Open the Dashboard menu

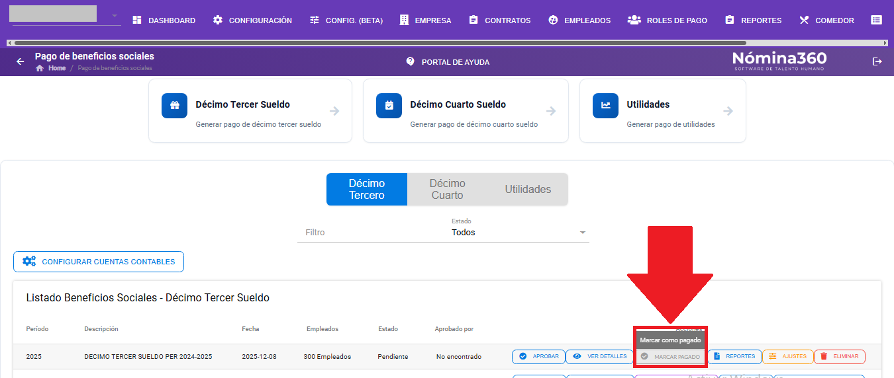point(164,20)
